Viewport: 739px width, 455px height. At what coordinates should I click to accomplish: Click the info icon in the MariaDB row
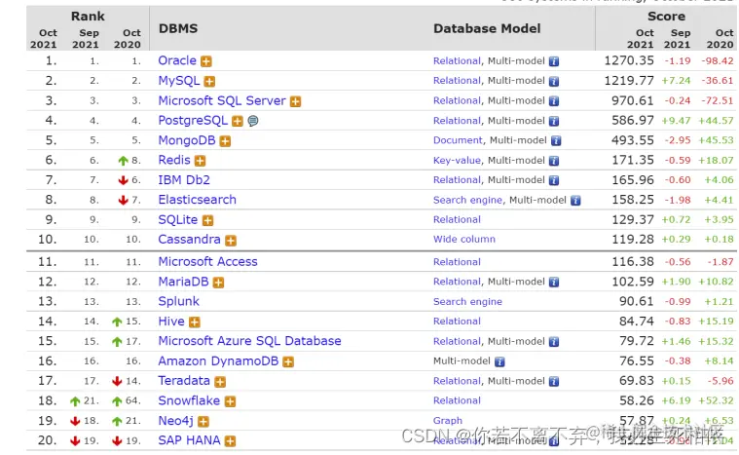pyautogui.click(x=554, y=282)
